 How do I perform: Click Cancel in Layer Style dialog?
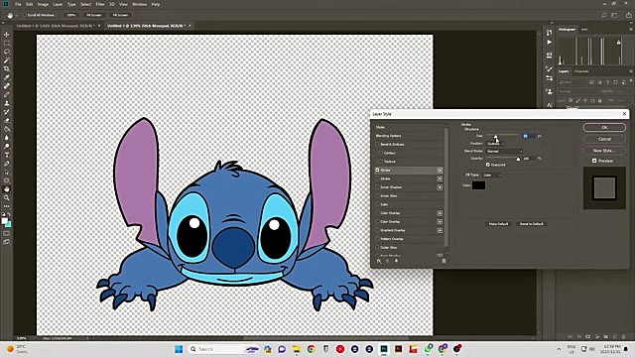(x=604, y=139)
